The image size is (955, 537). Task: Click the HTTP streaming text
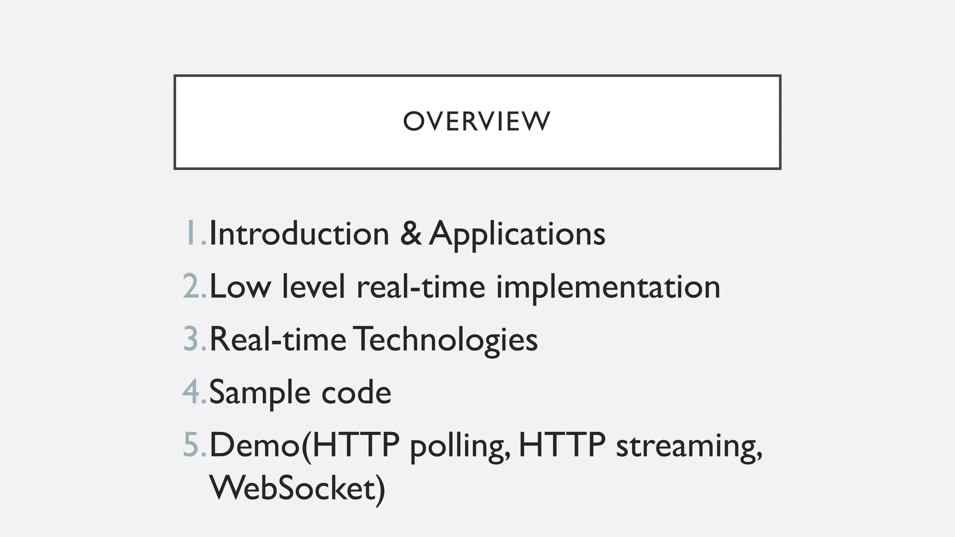point(640,446)
